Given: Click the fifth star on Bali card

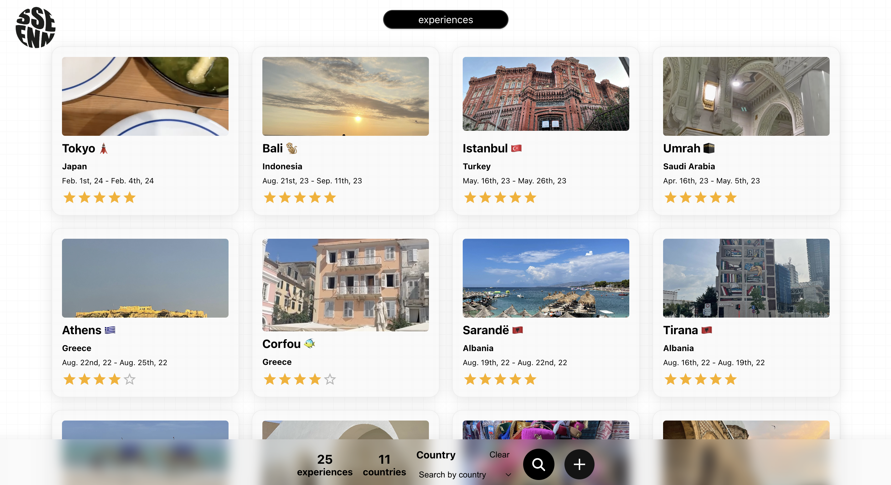Looking at the screenshot, I should [x=330, y=197].
